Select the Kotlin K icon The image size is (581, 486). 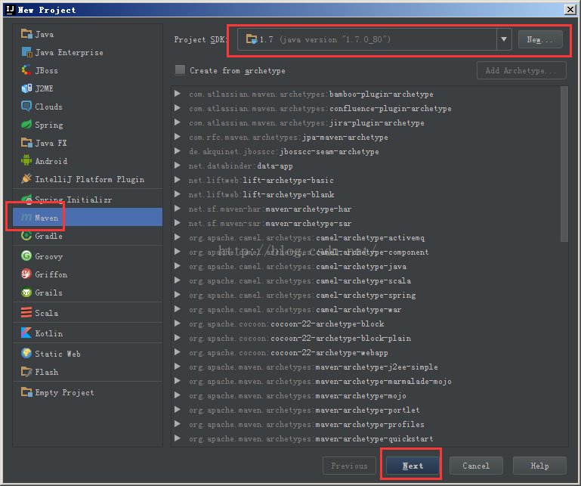tap(26, 333)
